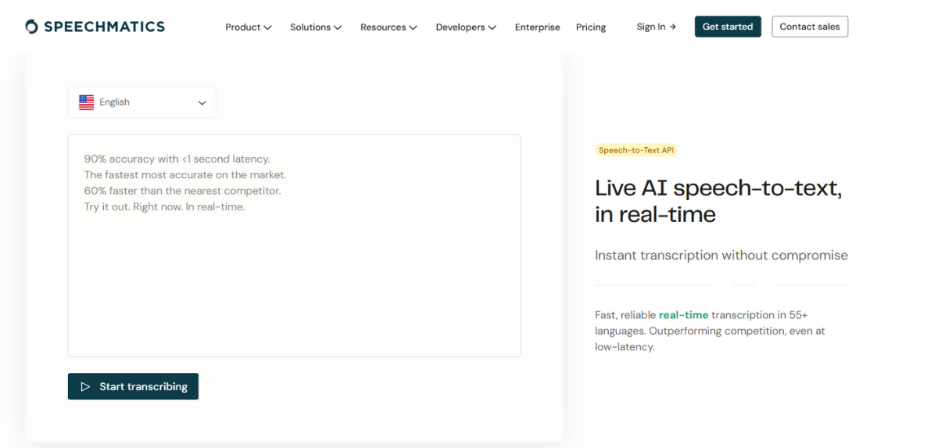Click the Resources menu chevron
Screen dimensions: 938x448
pos(413,27)
